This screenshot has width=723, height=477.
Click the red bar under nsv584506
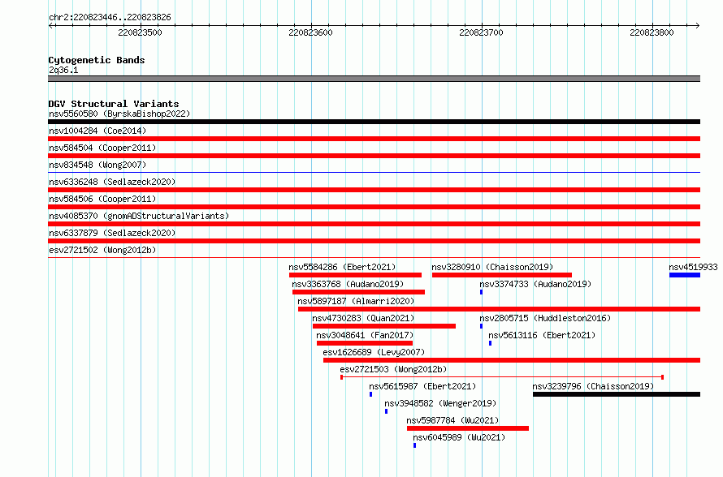coord(374,207)
